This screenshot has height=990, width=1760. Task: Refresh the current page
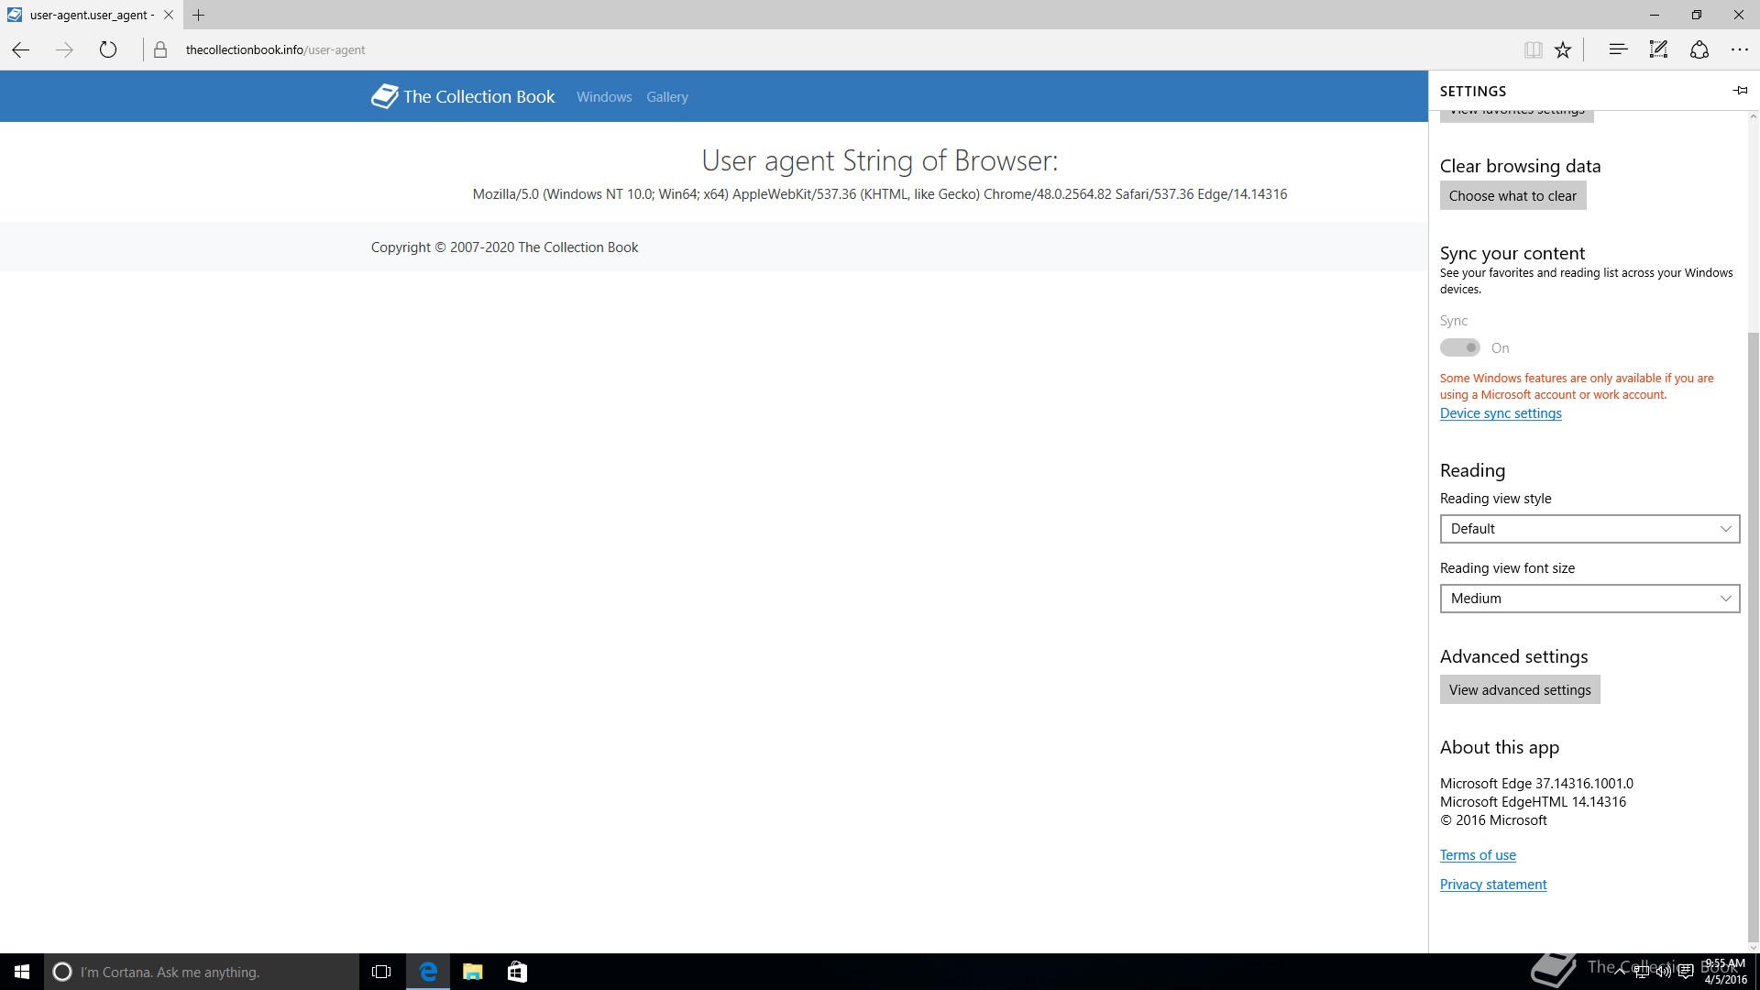coord(108,50)
